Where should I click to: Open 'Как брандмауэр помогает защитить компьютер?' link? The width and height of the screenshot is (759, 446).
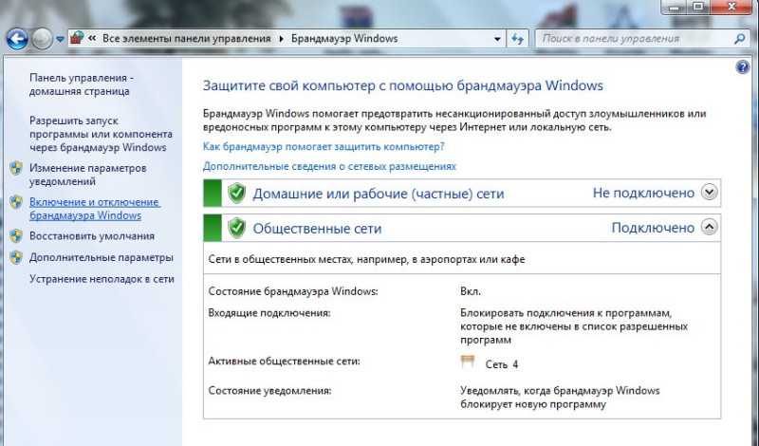pos(324,146)
